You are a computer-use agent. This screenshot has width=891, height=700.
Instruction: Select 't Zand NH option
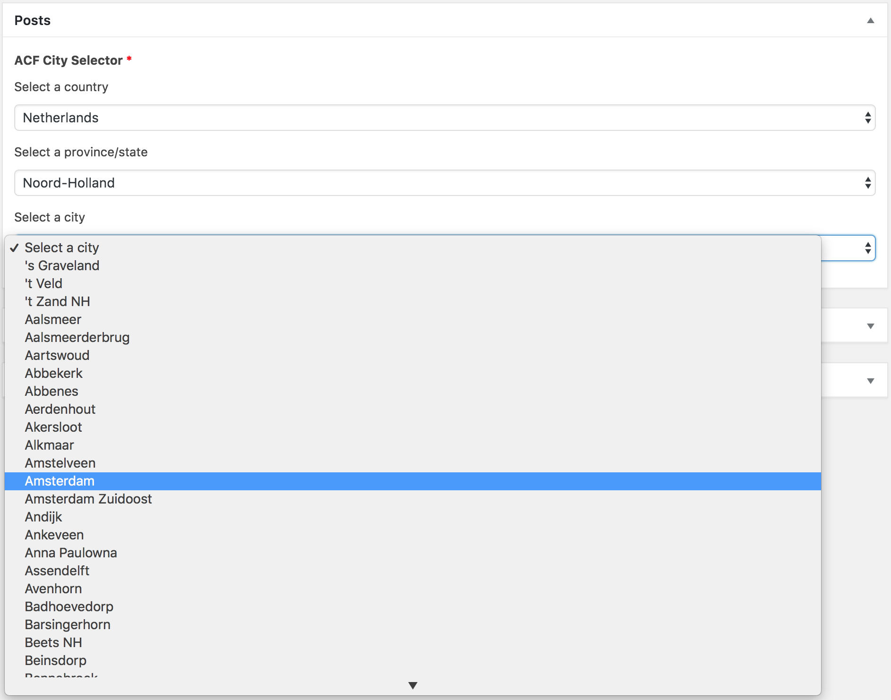pos(413,301)
